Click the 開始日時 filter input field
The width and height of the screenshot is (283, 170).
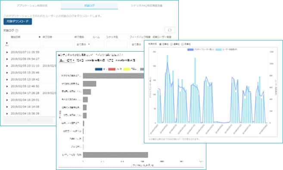[26, 44]
